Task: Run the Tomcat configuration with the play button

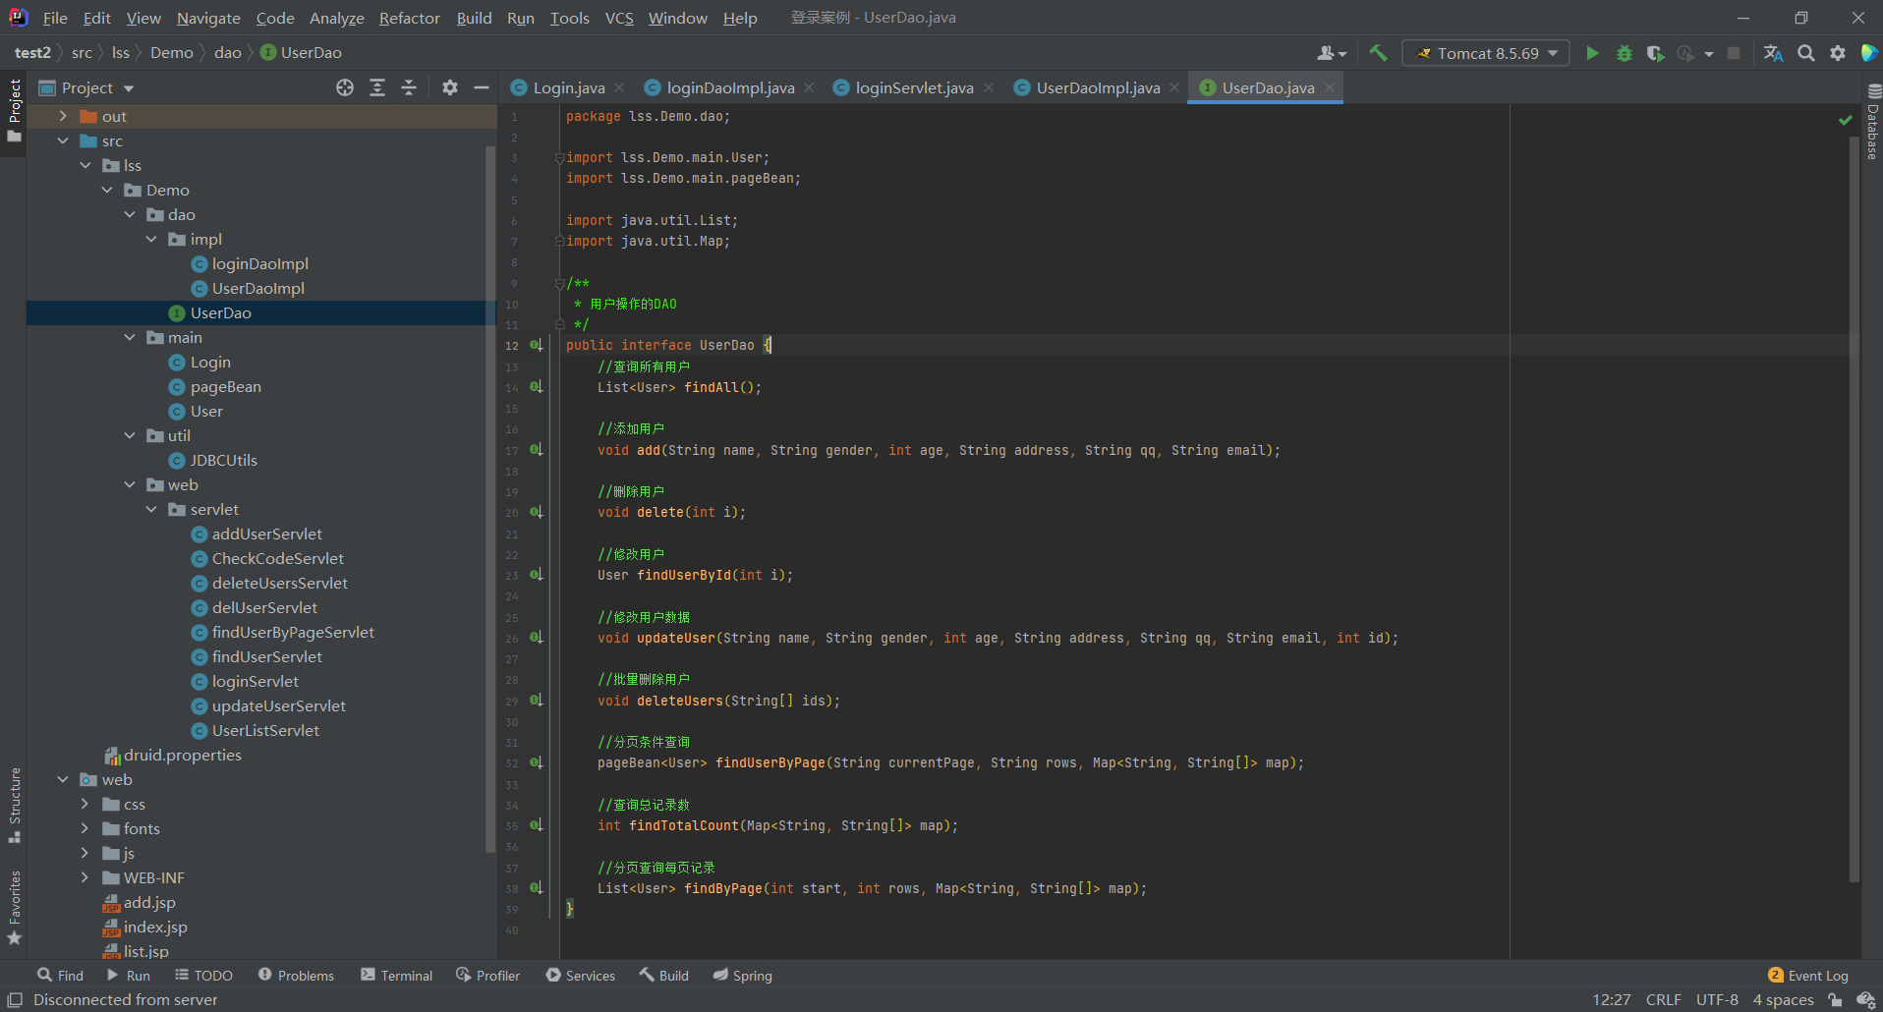Action: pyautogui.click(x=1592, y=53)
